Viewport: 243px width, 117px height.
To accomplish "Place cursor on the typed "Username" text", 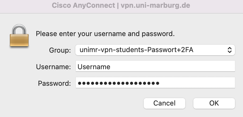I will coord(94,67).
